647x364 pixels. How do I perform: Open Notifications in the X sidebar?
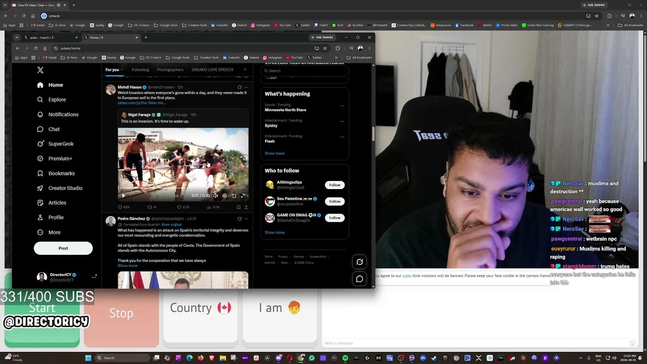pos(58,114)
